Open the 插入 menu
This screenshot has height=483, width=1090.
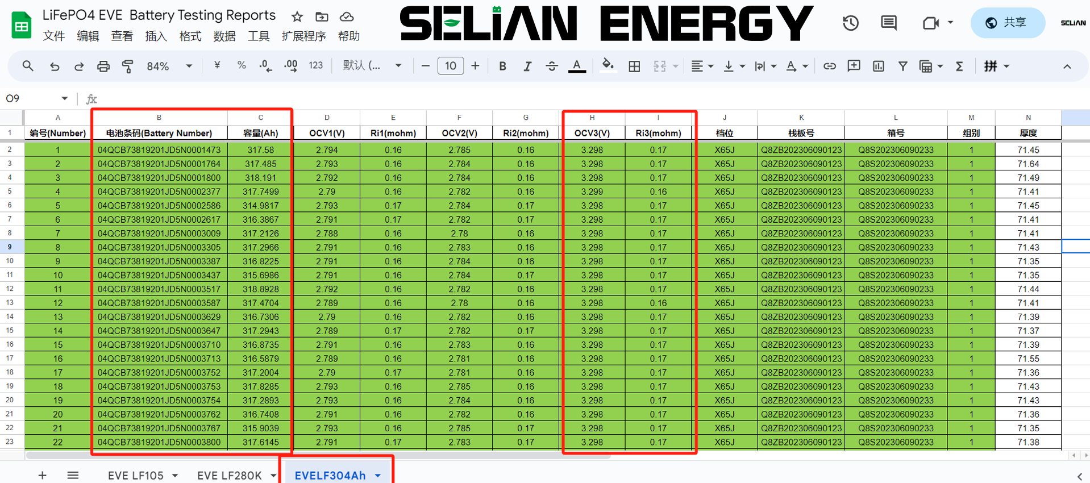pos(156,36)
